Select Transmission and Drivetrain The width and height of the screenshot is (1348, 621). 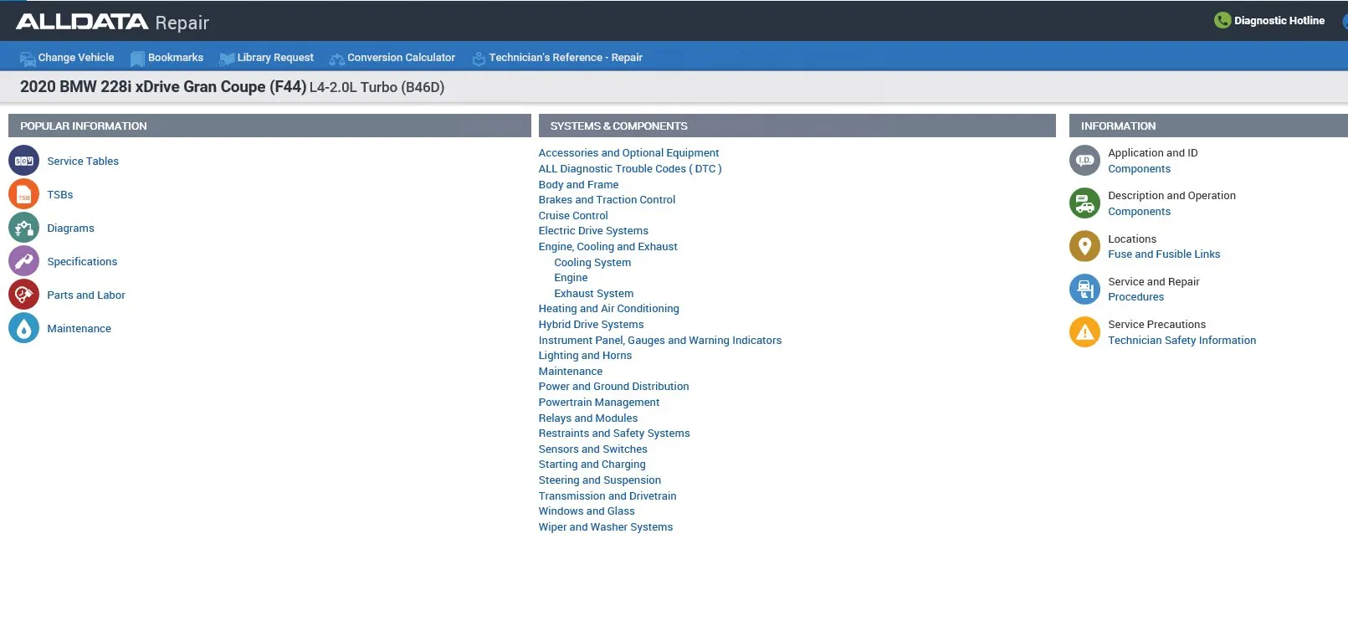pyautogui.click(x=607, y=495)
